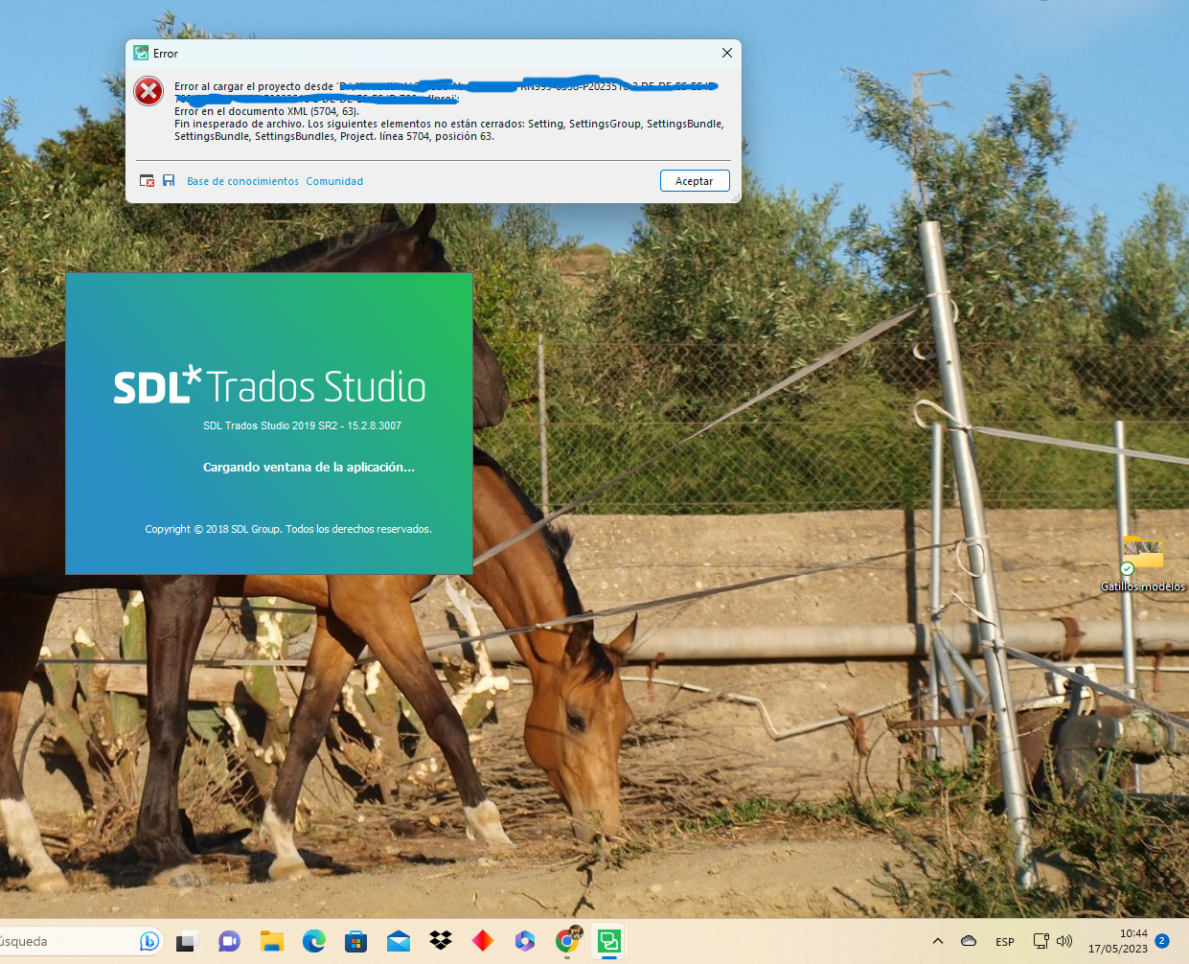Image resolution: width=1189 pixels, height=964 pixels.
Task: Click the OneDrive cloud icon in system tray
Action: point(968,941)
